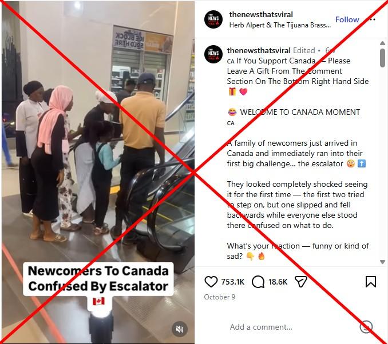The height and width of the screenshot is (344, 388).
Task: Follow thenewsthatsviral account
Action: pyautogui.click(x=347, y=19)
